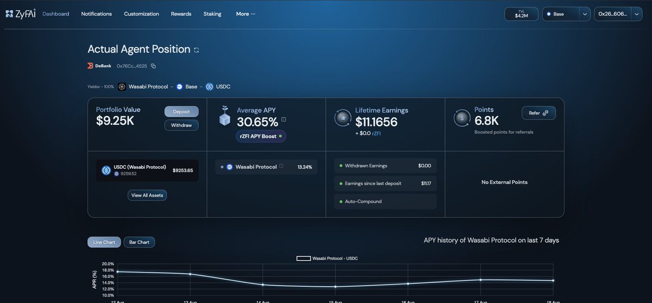Click the Withdraw button
The width and height of the screenshot is (652, 303).
coord(181,125)
